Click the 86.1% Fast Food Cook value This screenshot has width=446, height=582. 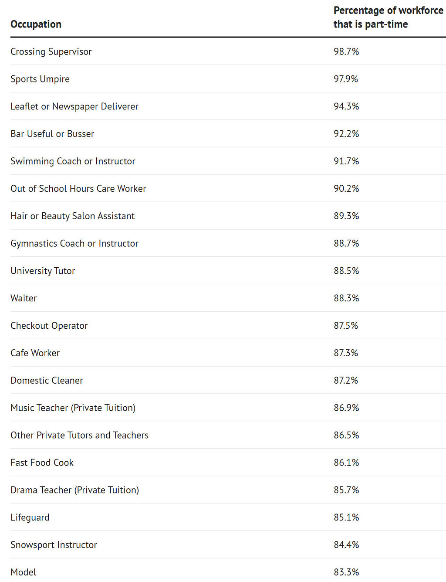click(x=346, y=463)
